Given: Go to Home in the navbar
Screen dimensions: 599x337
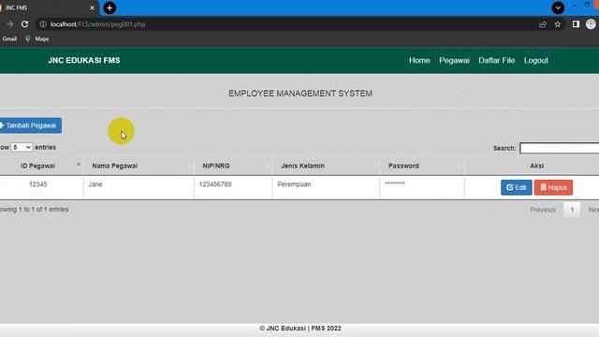Looking at the screenshot, I should (419, 60).
